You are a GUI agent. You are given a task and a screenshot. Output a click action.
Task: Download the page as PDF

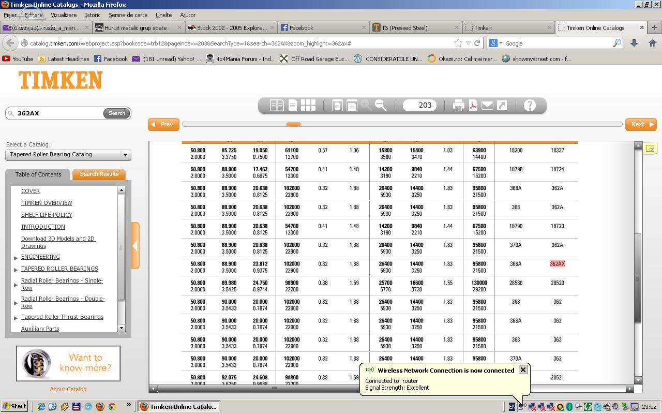[473, 106]
